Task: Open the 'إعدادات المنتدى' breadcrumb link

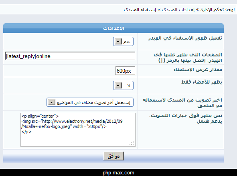Action: [178, 10]
